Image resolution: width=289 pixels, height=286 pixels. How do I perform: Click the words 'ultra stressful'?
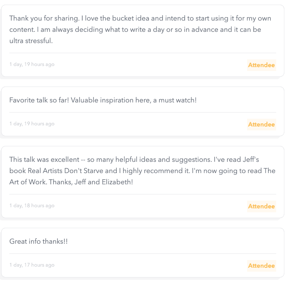click(x=31, y=41)
